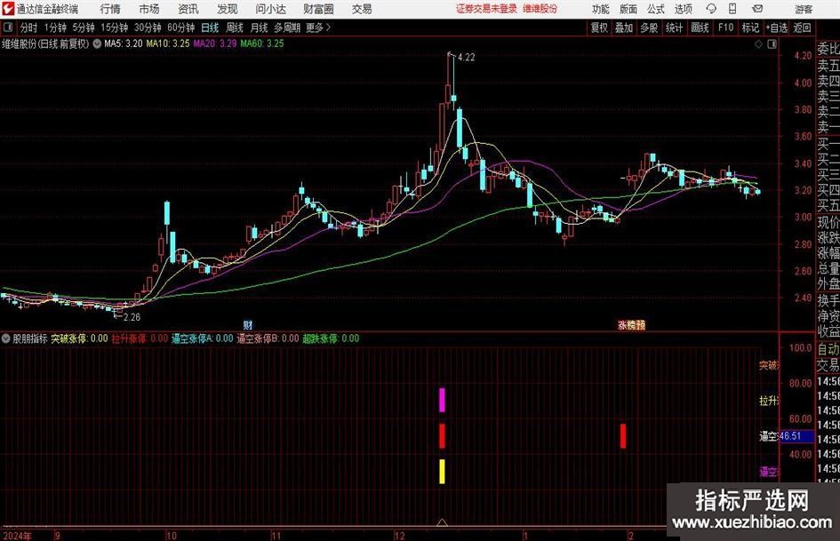This screenshot has height=541, width=840.
Task: Click the triangle marker on time axis
Action: pyautogui.click(x=442, y=521)
